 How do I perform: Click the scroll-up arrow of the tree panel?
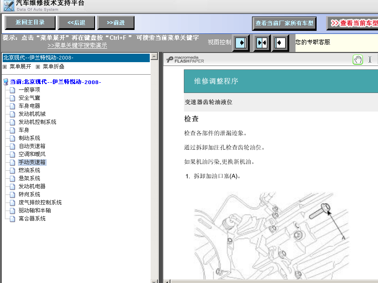coord(154,56)
